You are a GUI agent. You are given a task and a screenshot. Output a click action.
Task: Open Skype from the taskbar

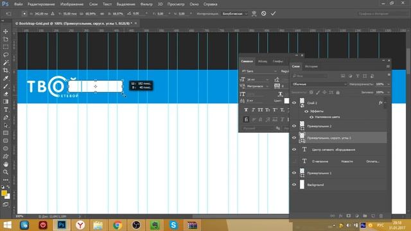(173, 225)
